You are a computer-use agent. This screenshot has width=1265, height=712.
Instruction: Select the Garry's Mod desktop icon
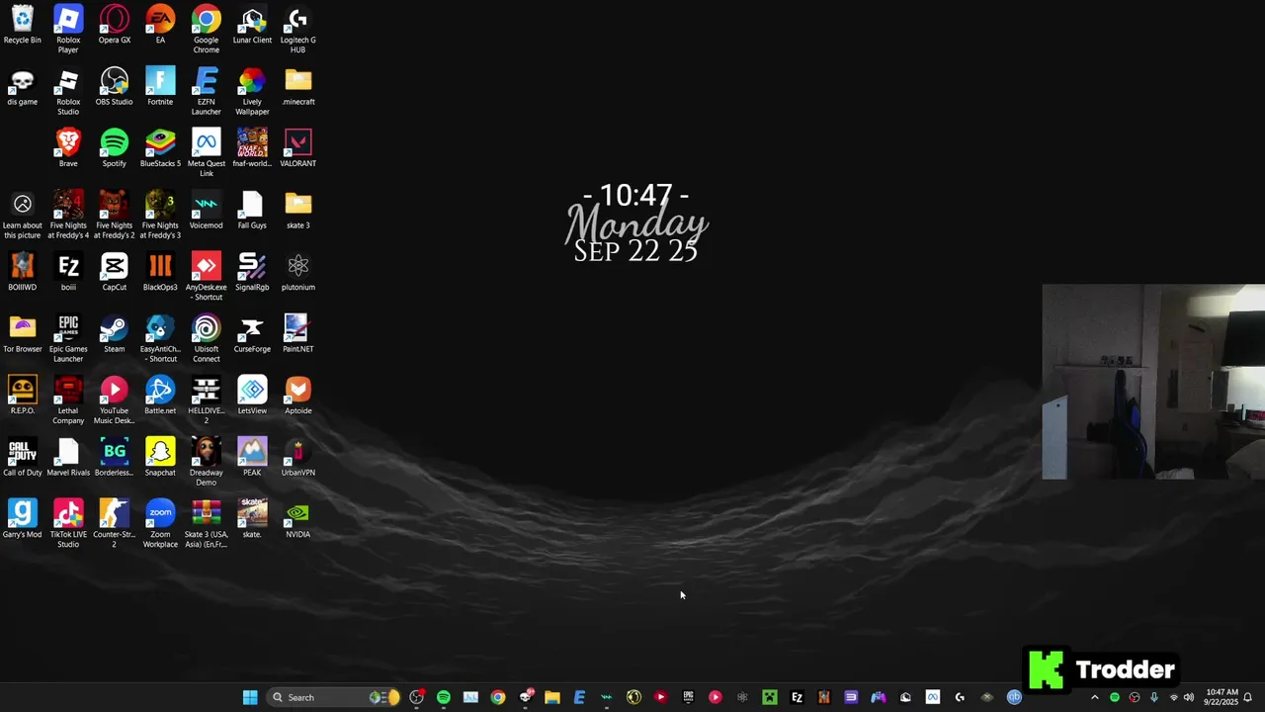[22, 519]
